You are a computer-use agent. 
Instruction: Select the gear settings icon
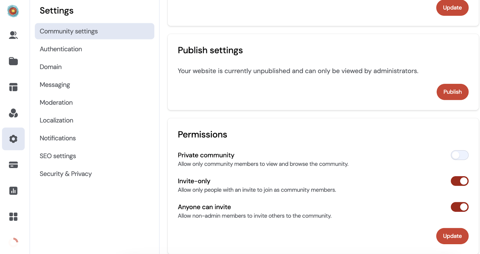click(13, 139)
